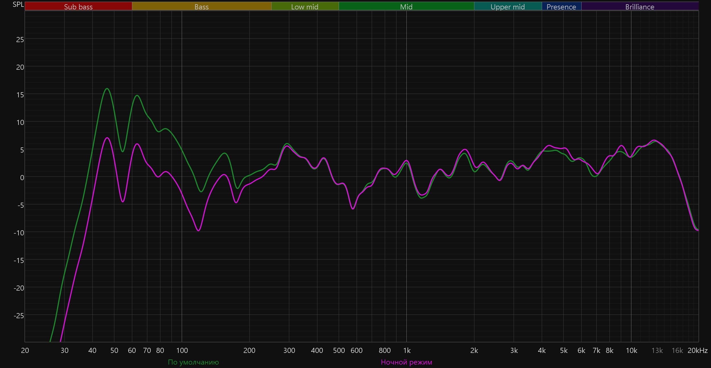Click the magenta curve's lowest bass dip
Viewport: 711px width, 368px height.
pos(199,230)
